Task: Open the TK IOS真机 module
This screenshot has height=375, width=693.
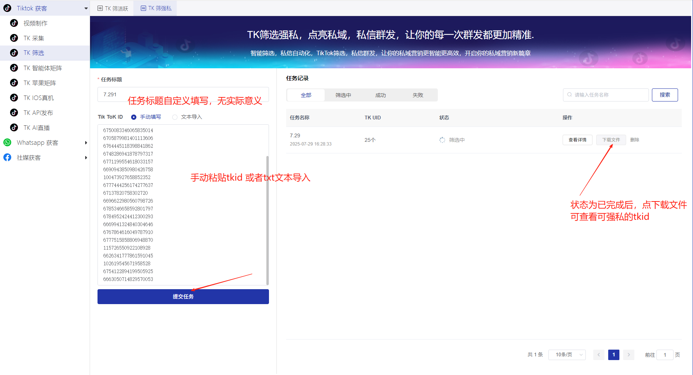Action: [x=38, y=97]
